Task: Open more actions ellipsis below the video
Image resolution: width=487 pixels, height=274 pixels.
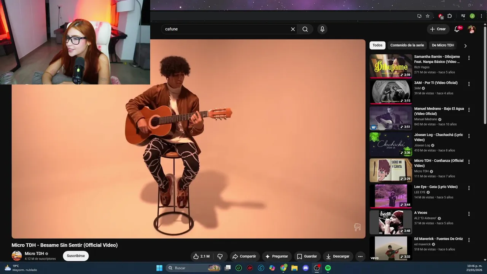Action: [360, 256]
